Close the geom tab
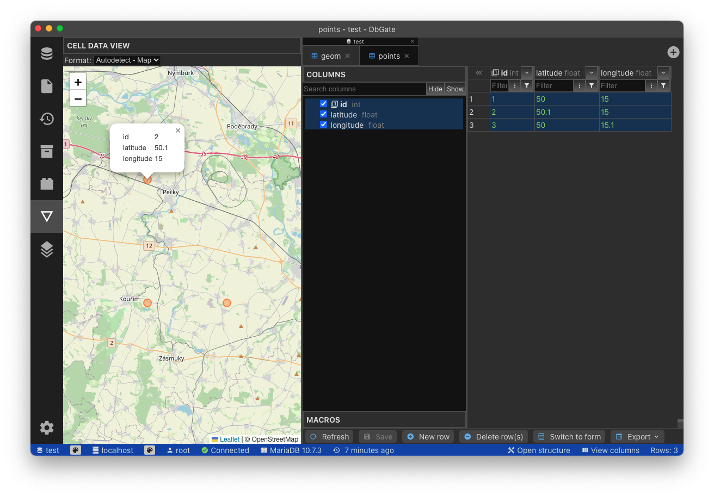 point(348,56)
